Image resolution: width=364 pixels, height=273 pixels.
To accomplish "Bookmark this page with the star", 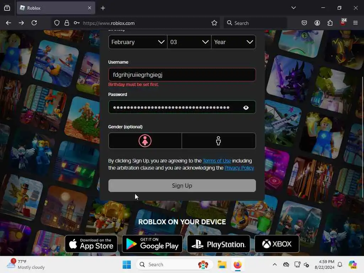I will [x=214, y=23].
